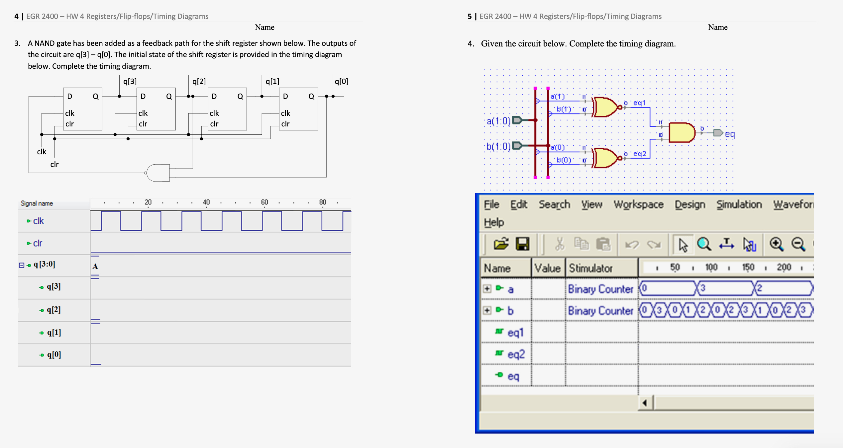Click the Stimulator column header
This screenshot has width=843, height=448.
pyautogui.click(x=590, y=268)
